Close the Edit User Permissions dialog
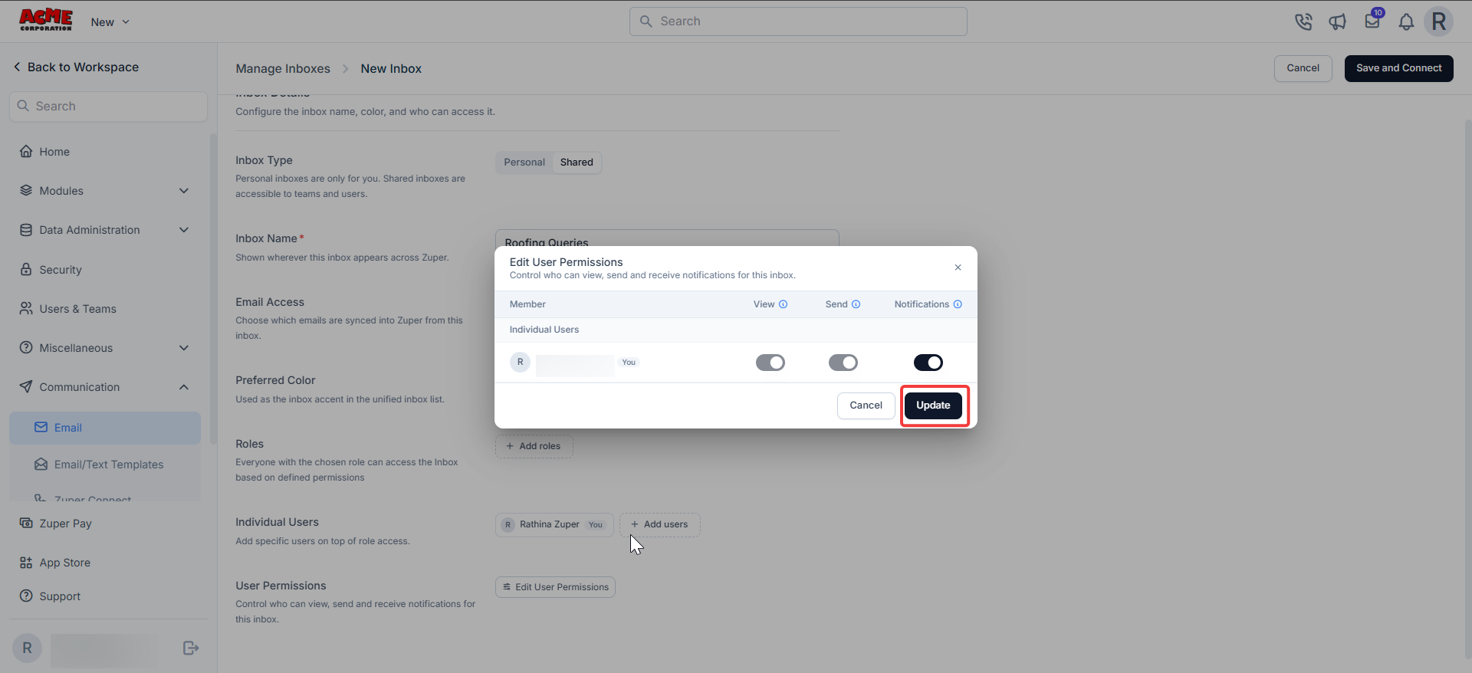 tap(958, 268)
